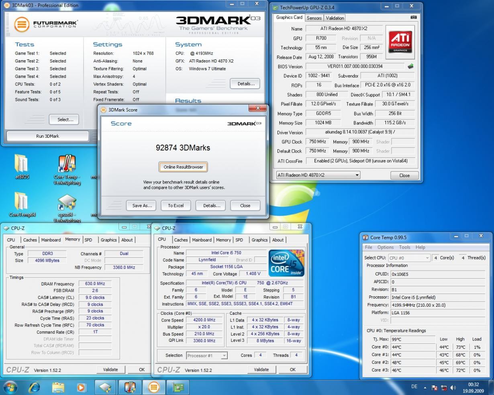This screenshot has width=494, height=395.
Task: Click GPU-Z BIOS Version field
Action: [x=355, y=66]
